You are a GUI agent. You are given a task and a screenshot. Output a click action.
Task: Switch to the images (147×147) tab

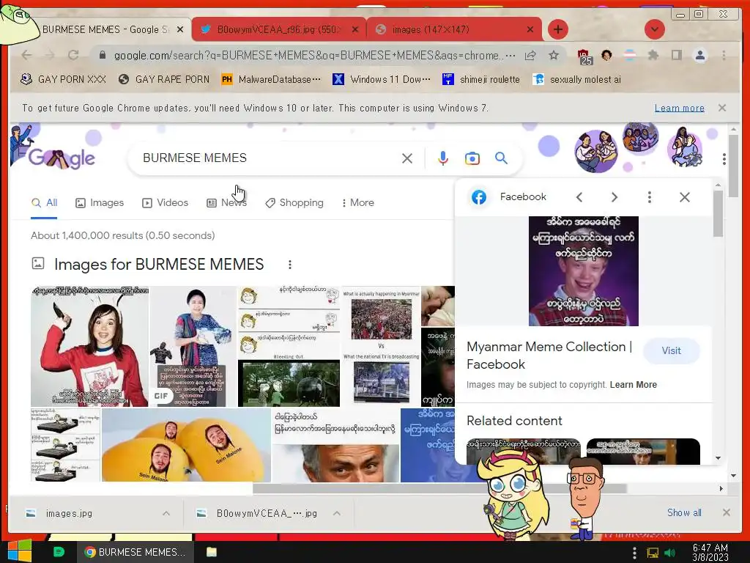tap(454, 29)
